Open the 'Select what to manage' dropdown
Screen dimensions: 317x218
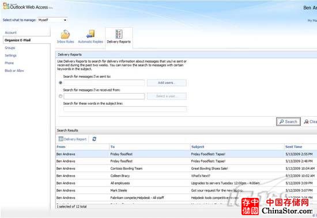click(52, 20)
